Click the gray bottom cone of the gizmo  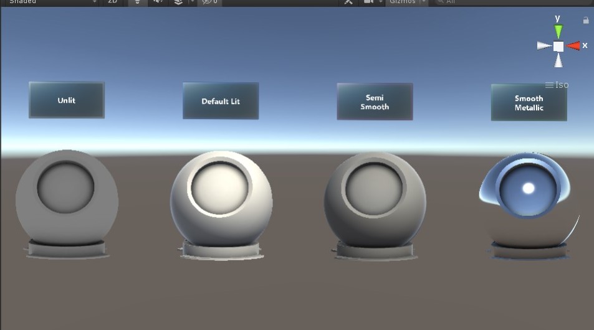(x=558, y=60)
